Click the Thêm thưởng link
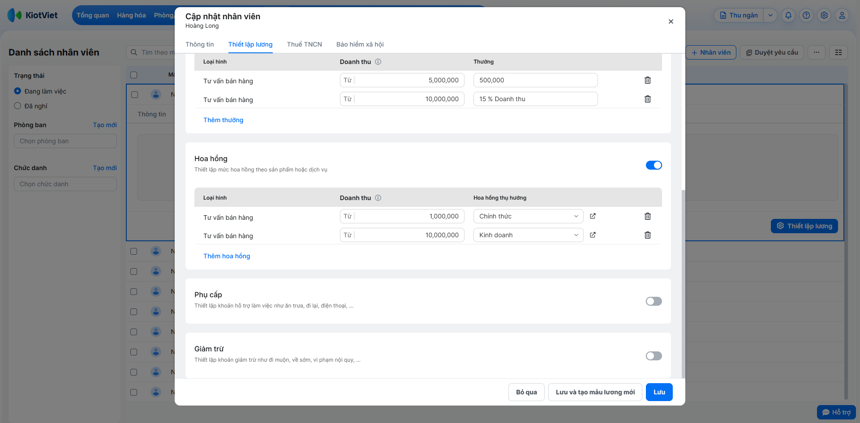The height and width of the screenshot is (423, 860). coord(224,120)
